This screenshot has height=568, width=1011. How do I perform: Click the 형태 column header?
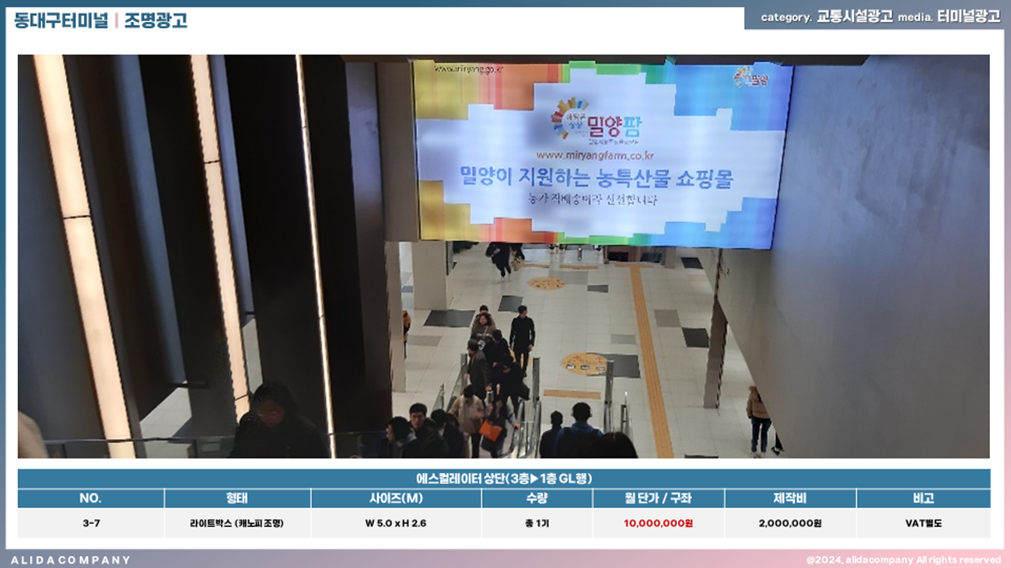pyautogui.click(x=237, y=498)
